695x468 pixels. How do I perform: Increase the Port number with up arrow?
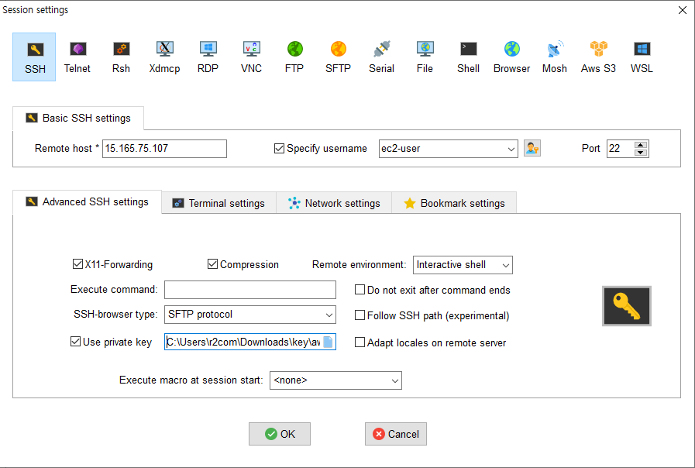641,145
